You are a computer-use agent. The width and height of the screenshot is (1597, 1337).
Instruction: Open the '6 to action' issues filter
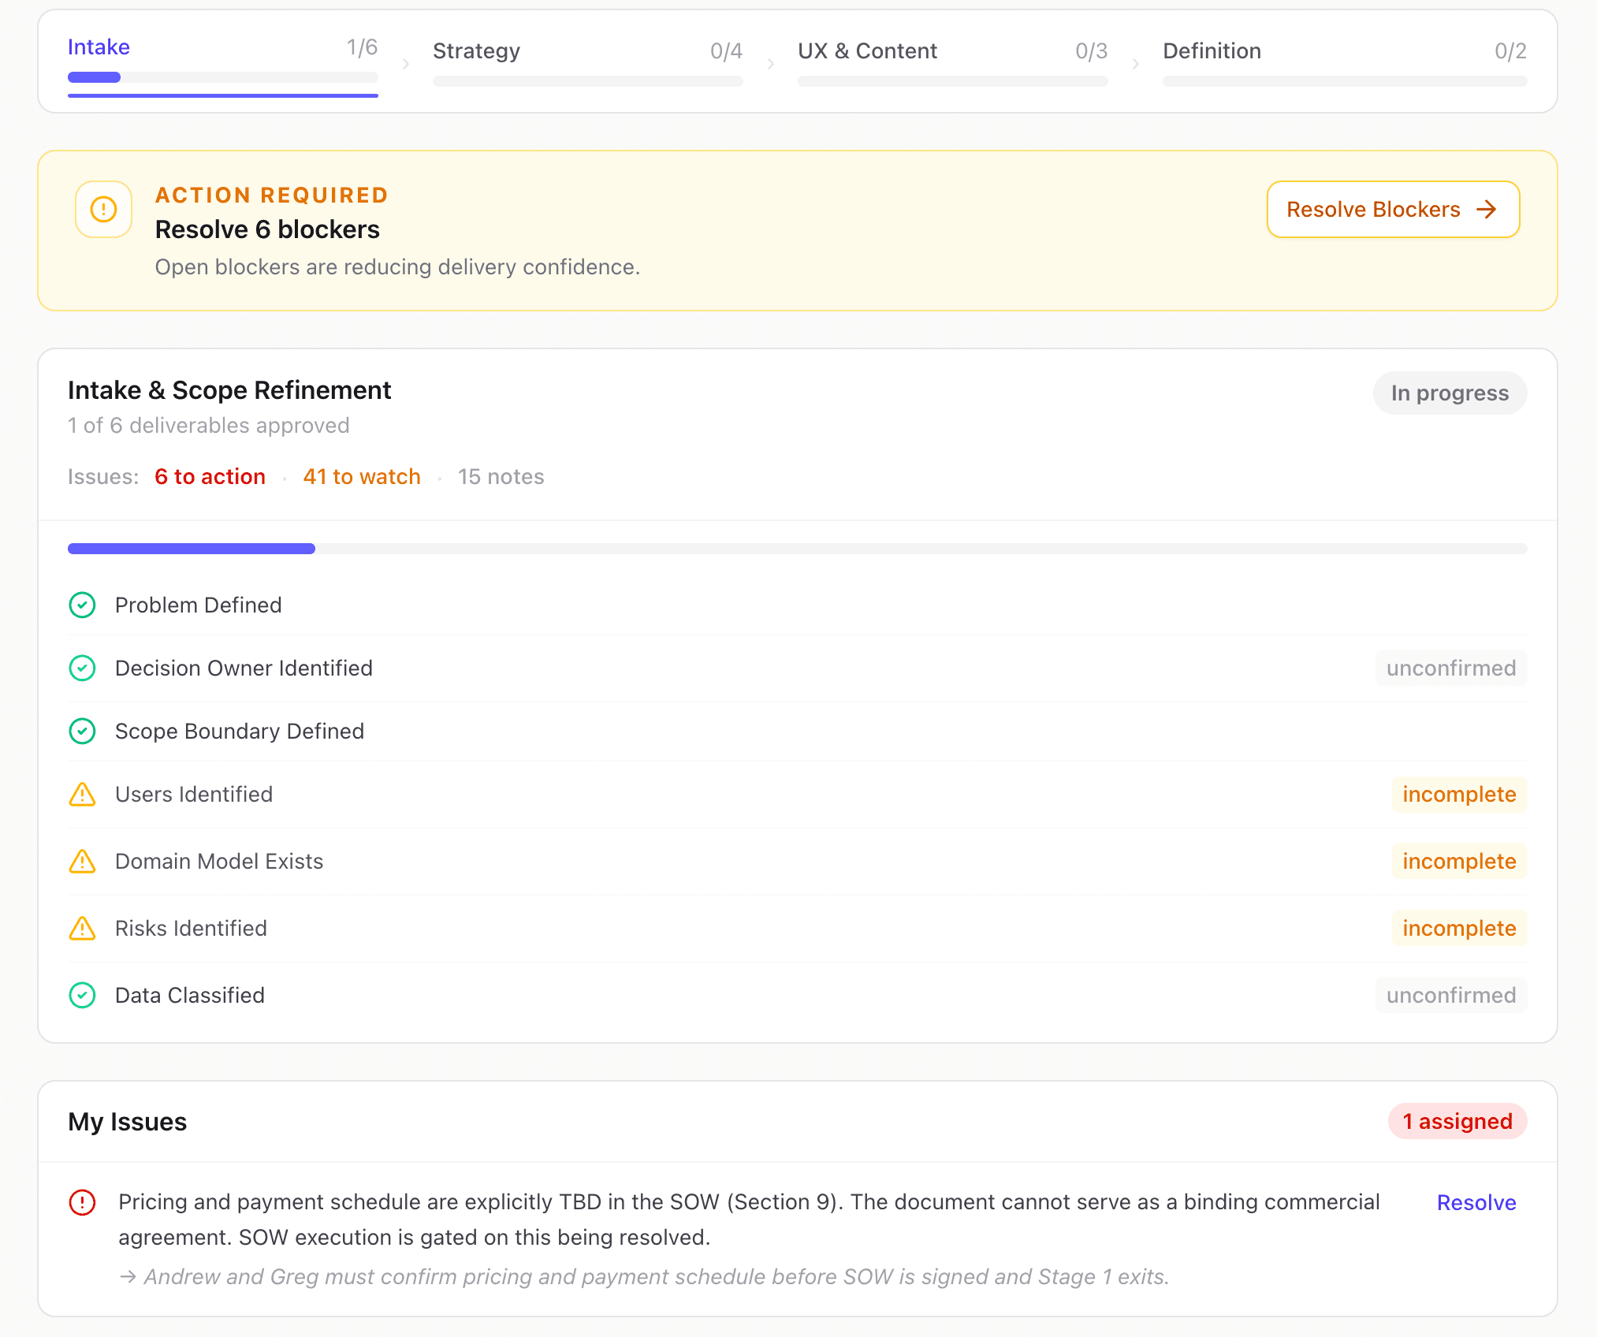210,477
